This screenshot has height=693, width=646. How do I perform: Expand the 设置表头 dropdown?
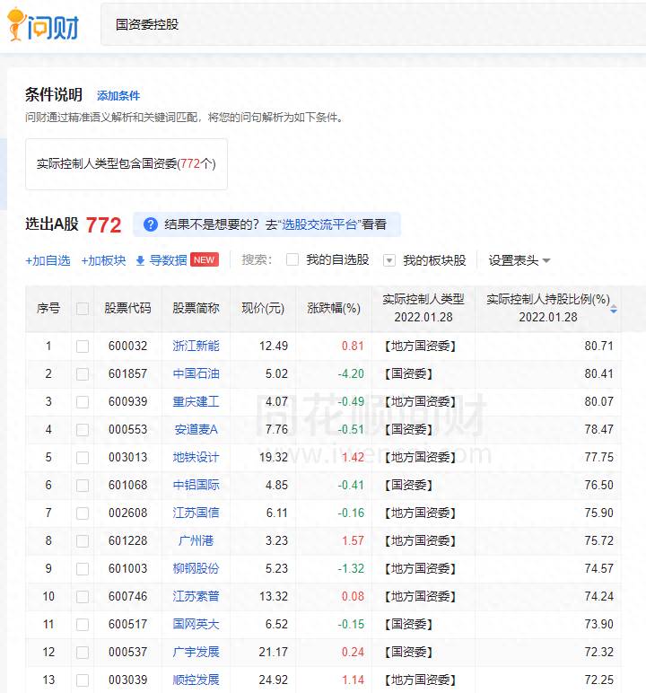(x=519, y=260)
